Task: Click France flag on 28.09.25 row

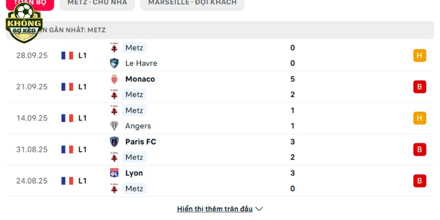Action: click(x=68, y=56)
